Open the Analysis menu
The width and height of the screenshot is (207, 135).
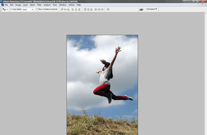(47, 5)
